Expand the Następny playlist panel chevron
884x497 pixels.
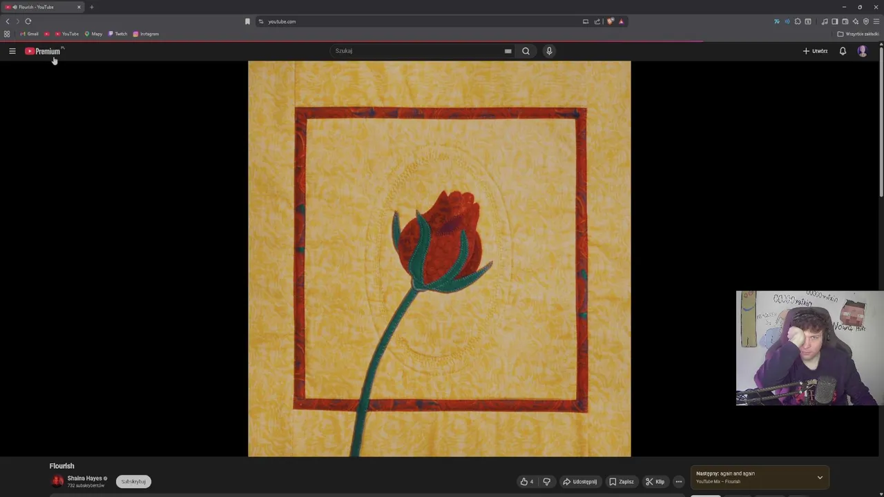click(820, 478)
